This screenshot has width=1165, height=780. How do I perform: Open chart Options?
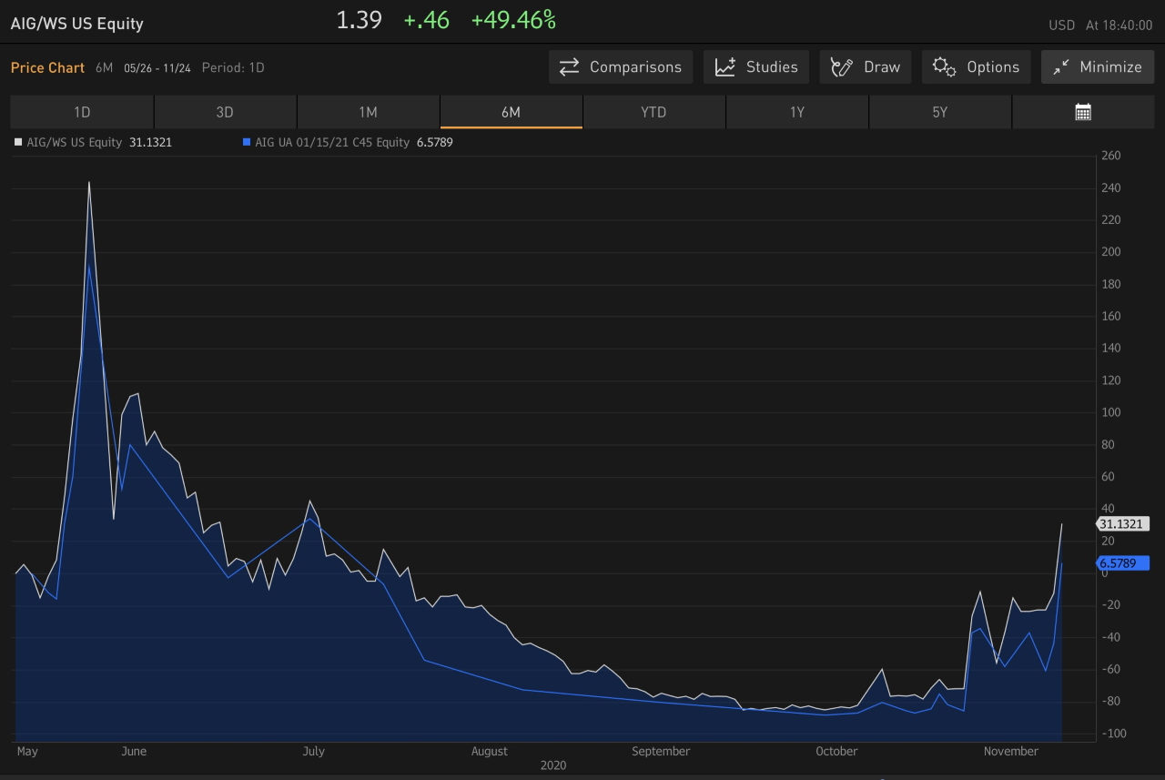tap(976, 67)
